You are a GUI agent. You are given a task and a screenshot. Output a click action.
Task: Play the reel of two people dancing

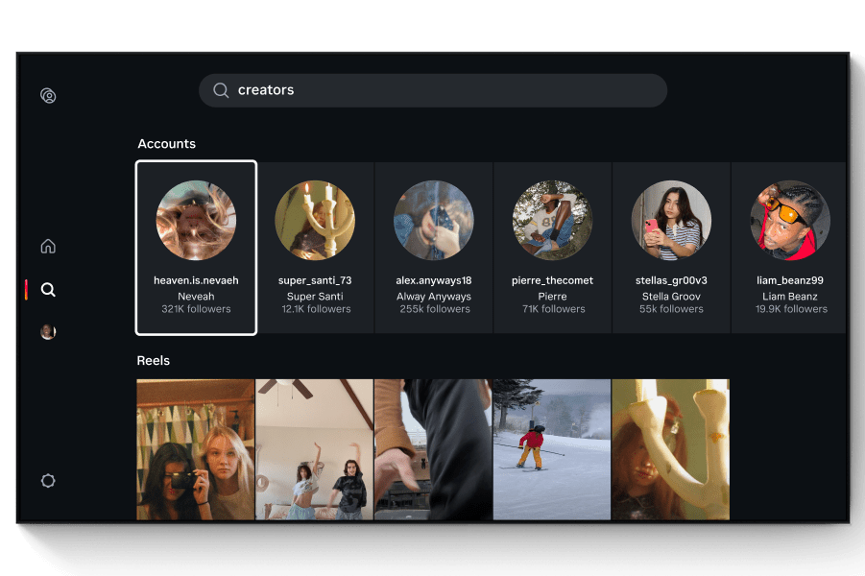point(315,449)
